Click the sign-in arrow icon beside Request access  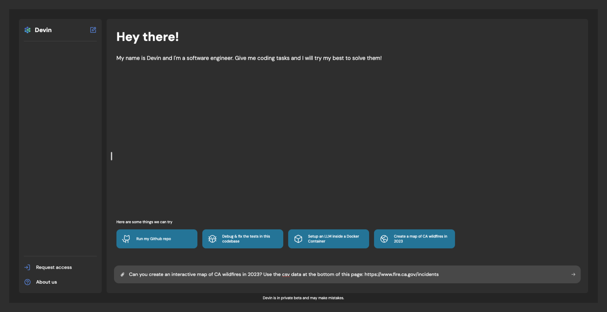click(27, 267)
